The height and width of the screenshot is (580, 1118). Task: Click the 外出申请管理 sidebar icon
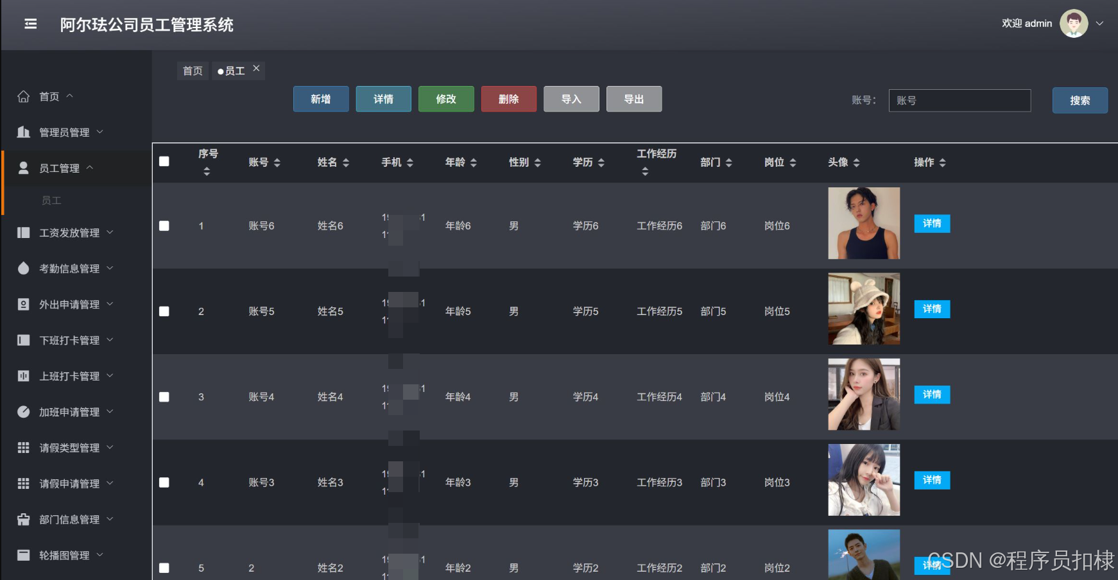point(24,304)
